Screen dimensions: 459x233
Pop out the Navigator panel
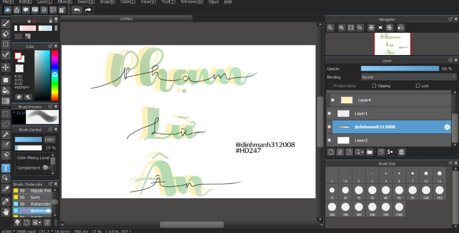[450, 19]
